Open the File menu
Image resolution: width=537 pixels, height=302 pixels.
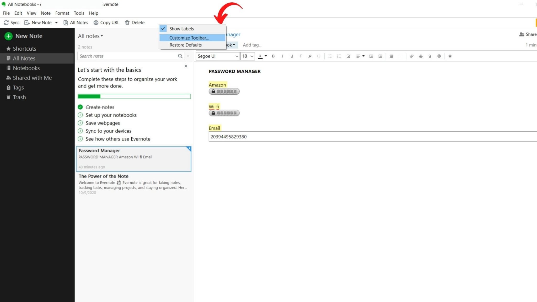click(6, 13)
